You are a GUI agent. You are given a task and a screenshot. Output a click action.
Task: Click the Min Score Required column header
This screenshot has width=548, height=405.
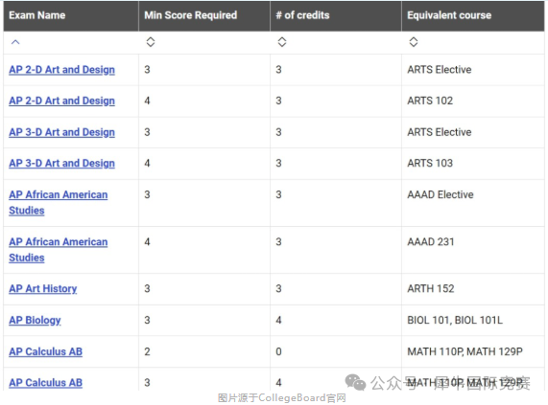point(204,15)
